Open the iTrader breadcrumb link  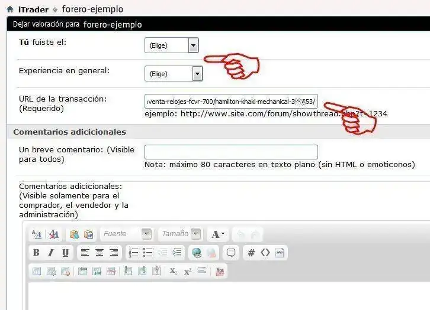click(33, 9)
